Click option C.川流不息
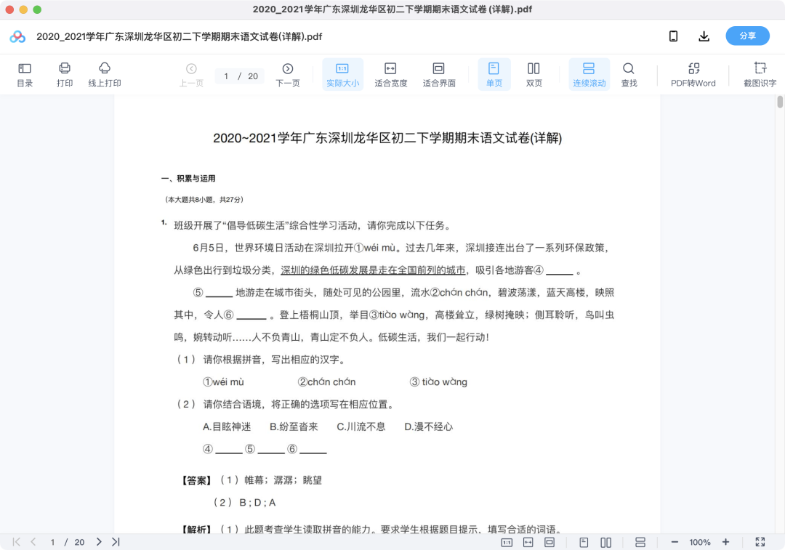Image resolution: width=785 pixels, height=550 pixels. pos(361,427)
